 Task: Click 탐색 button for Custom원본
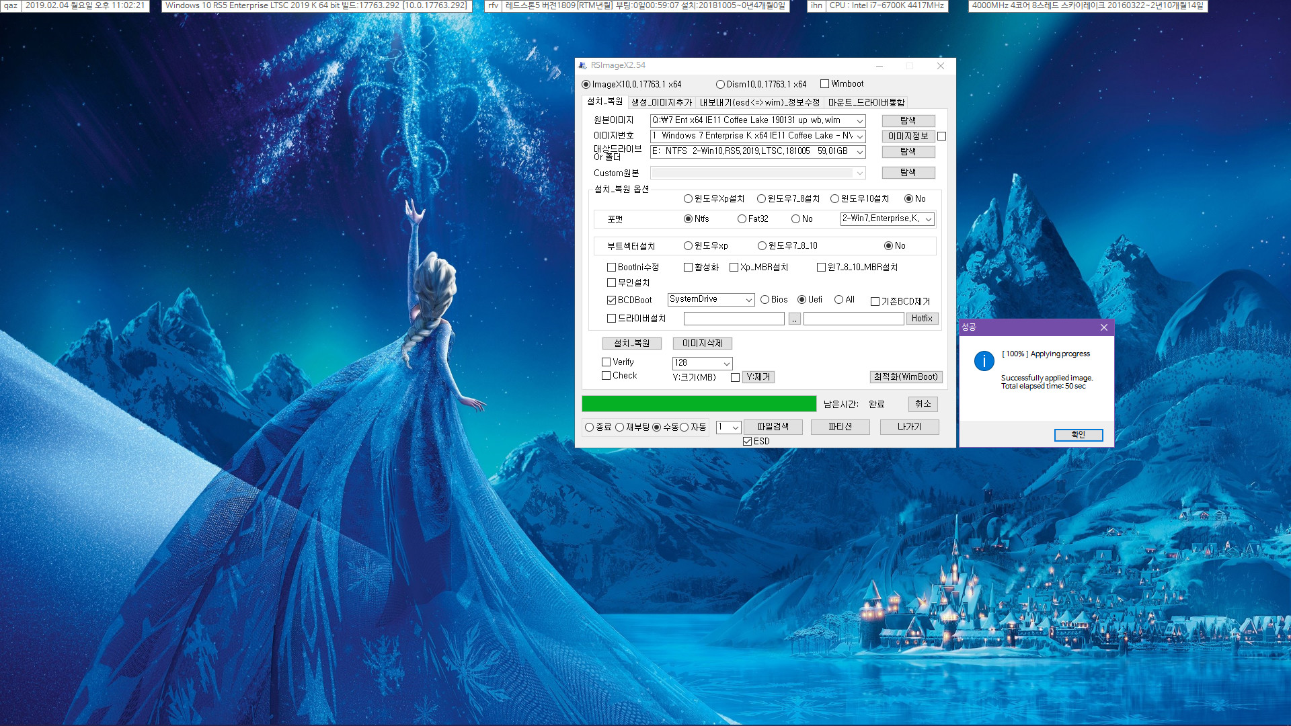pyautogui.click(x=908, y=173)
